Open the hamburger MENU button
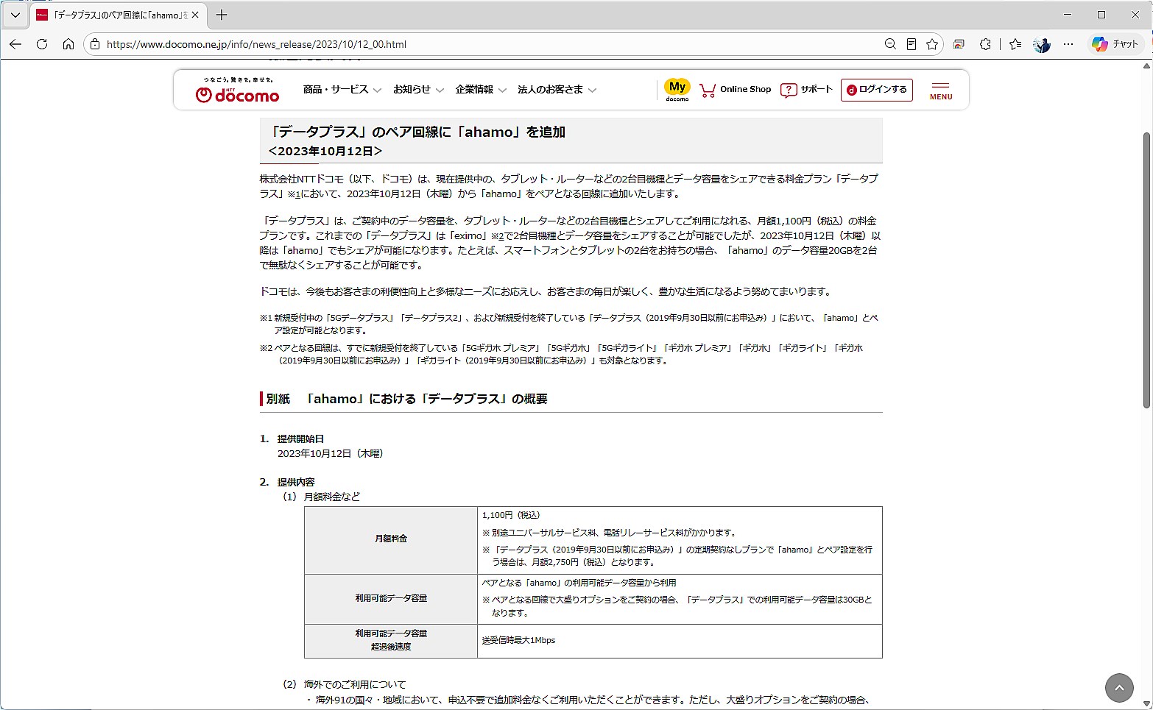Viewport: 1153px width, 710px height. pos(941,90)
